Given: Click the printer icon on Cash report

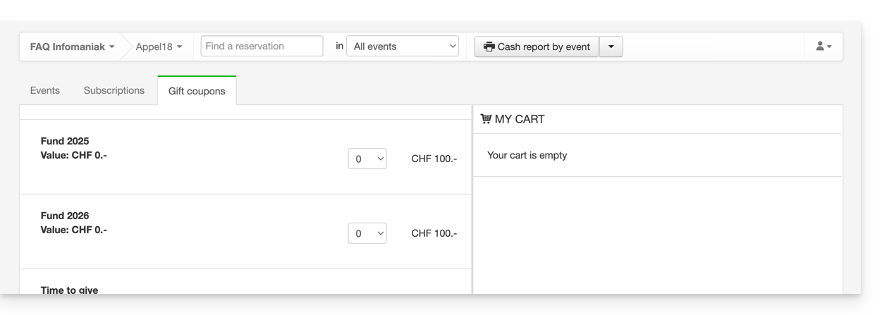Looking at the screenshot, I should pyautogui.click(x=489, y=47).
